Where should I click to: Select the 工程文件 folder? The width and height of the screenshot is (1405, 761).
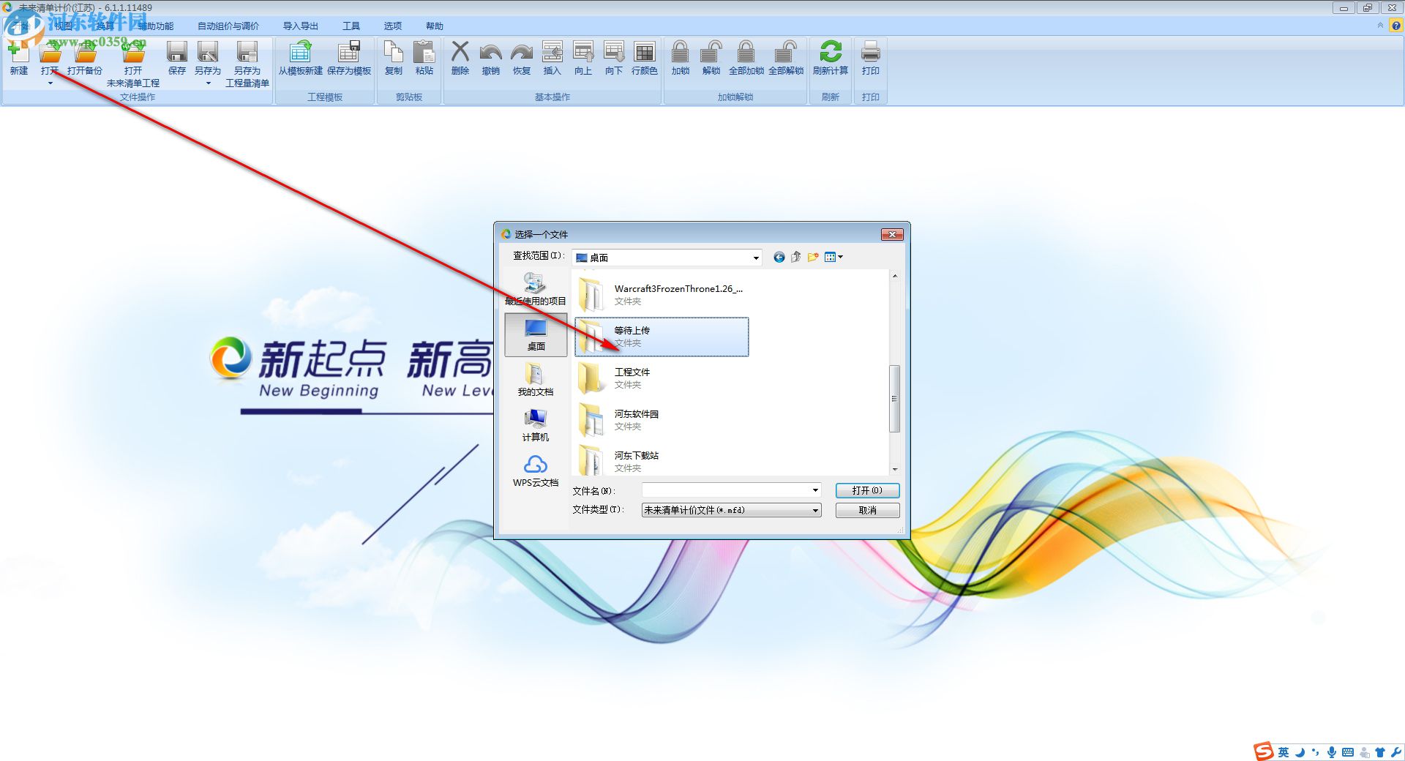[662, 378]
